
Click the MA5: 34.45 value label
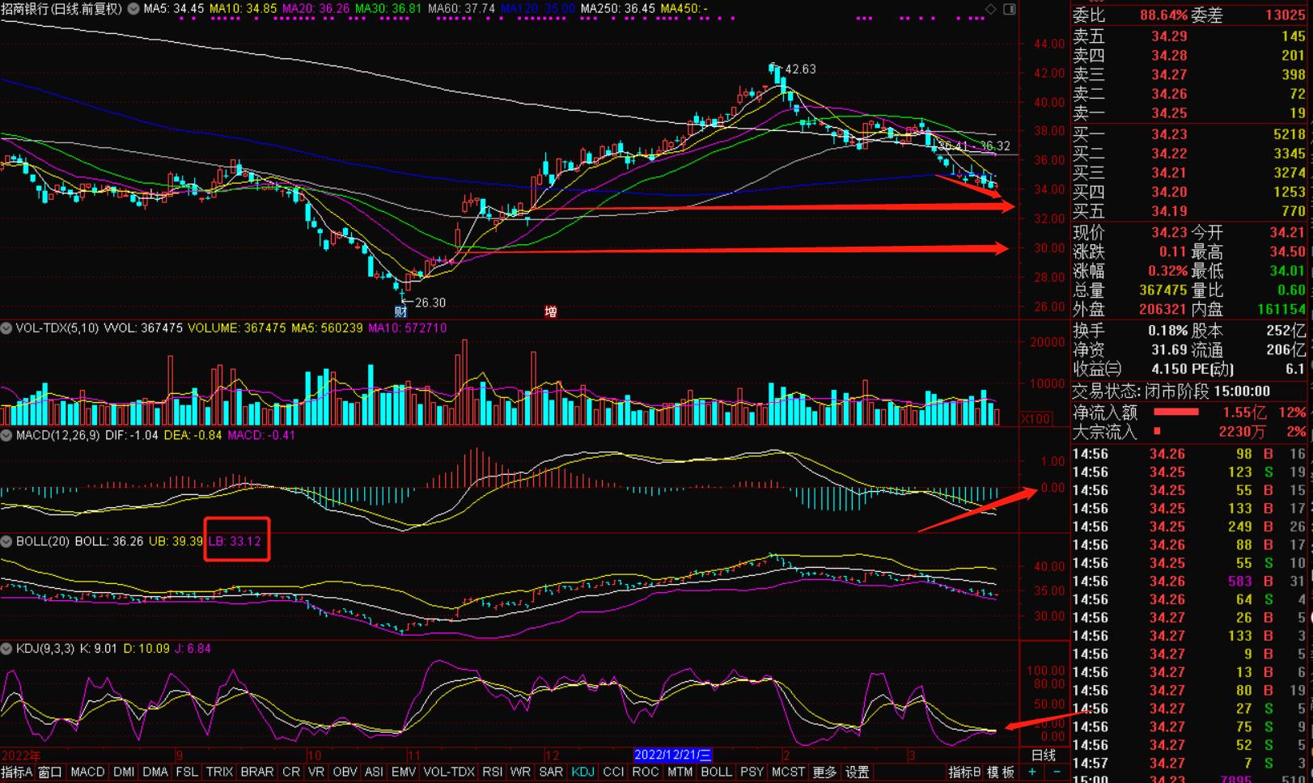(174, 9)
